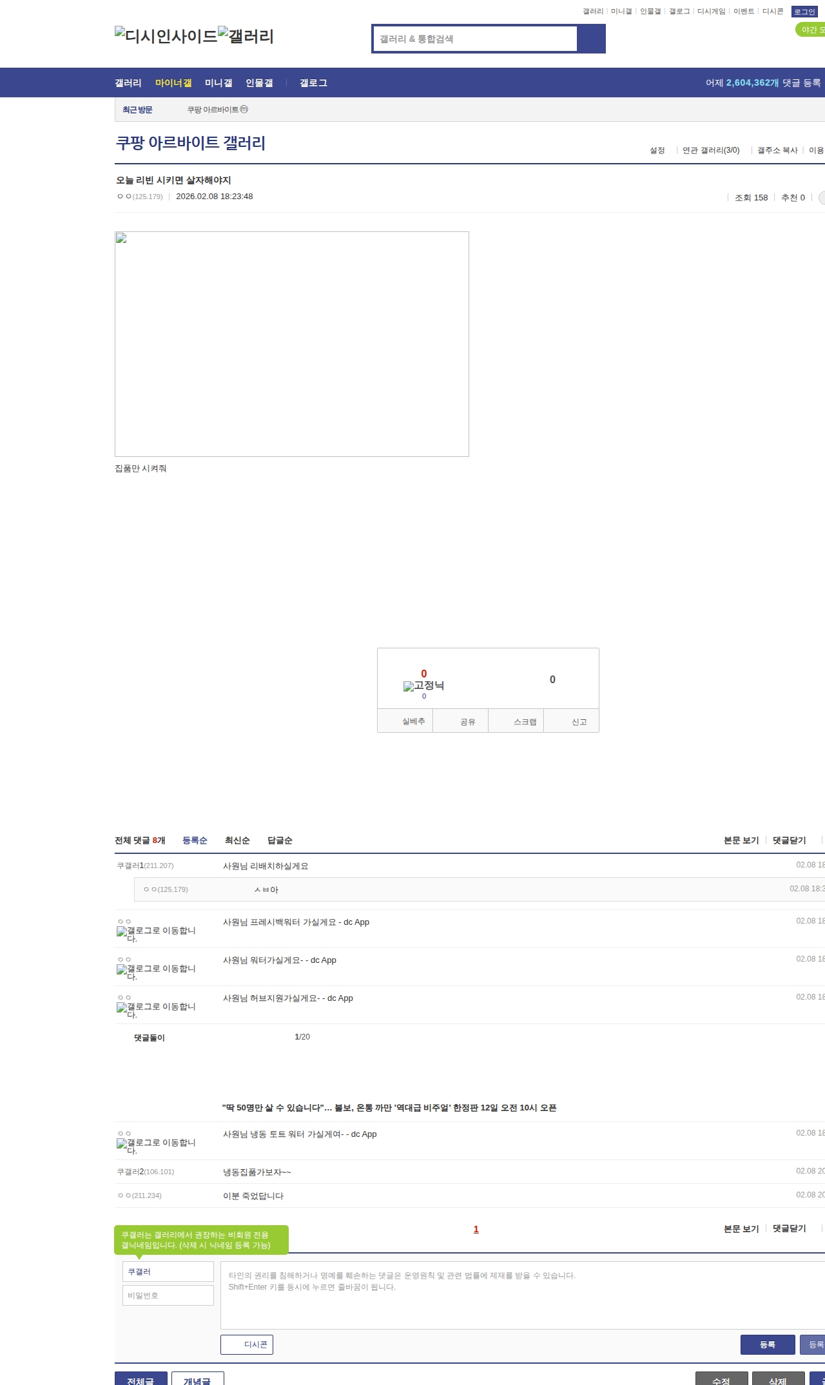This screenshot has width=825, height=1385.
Task: Focus the 쿠갤러 nickname input
Action: click(168, 1272)
